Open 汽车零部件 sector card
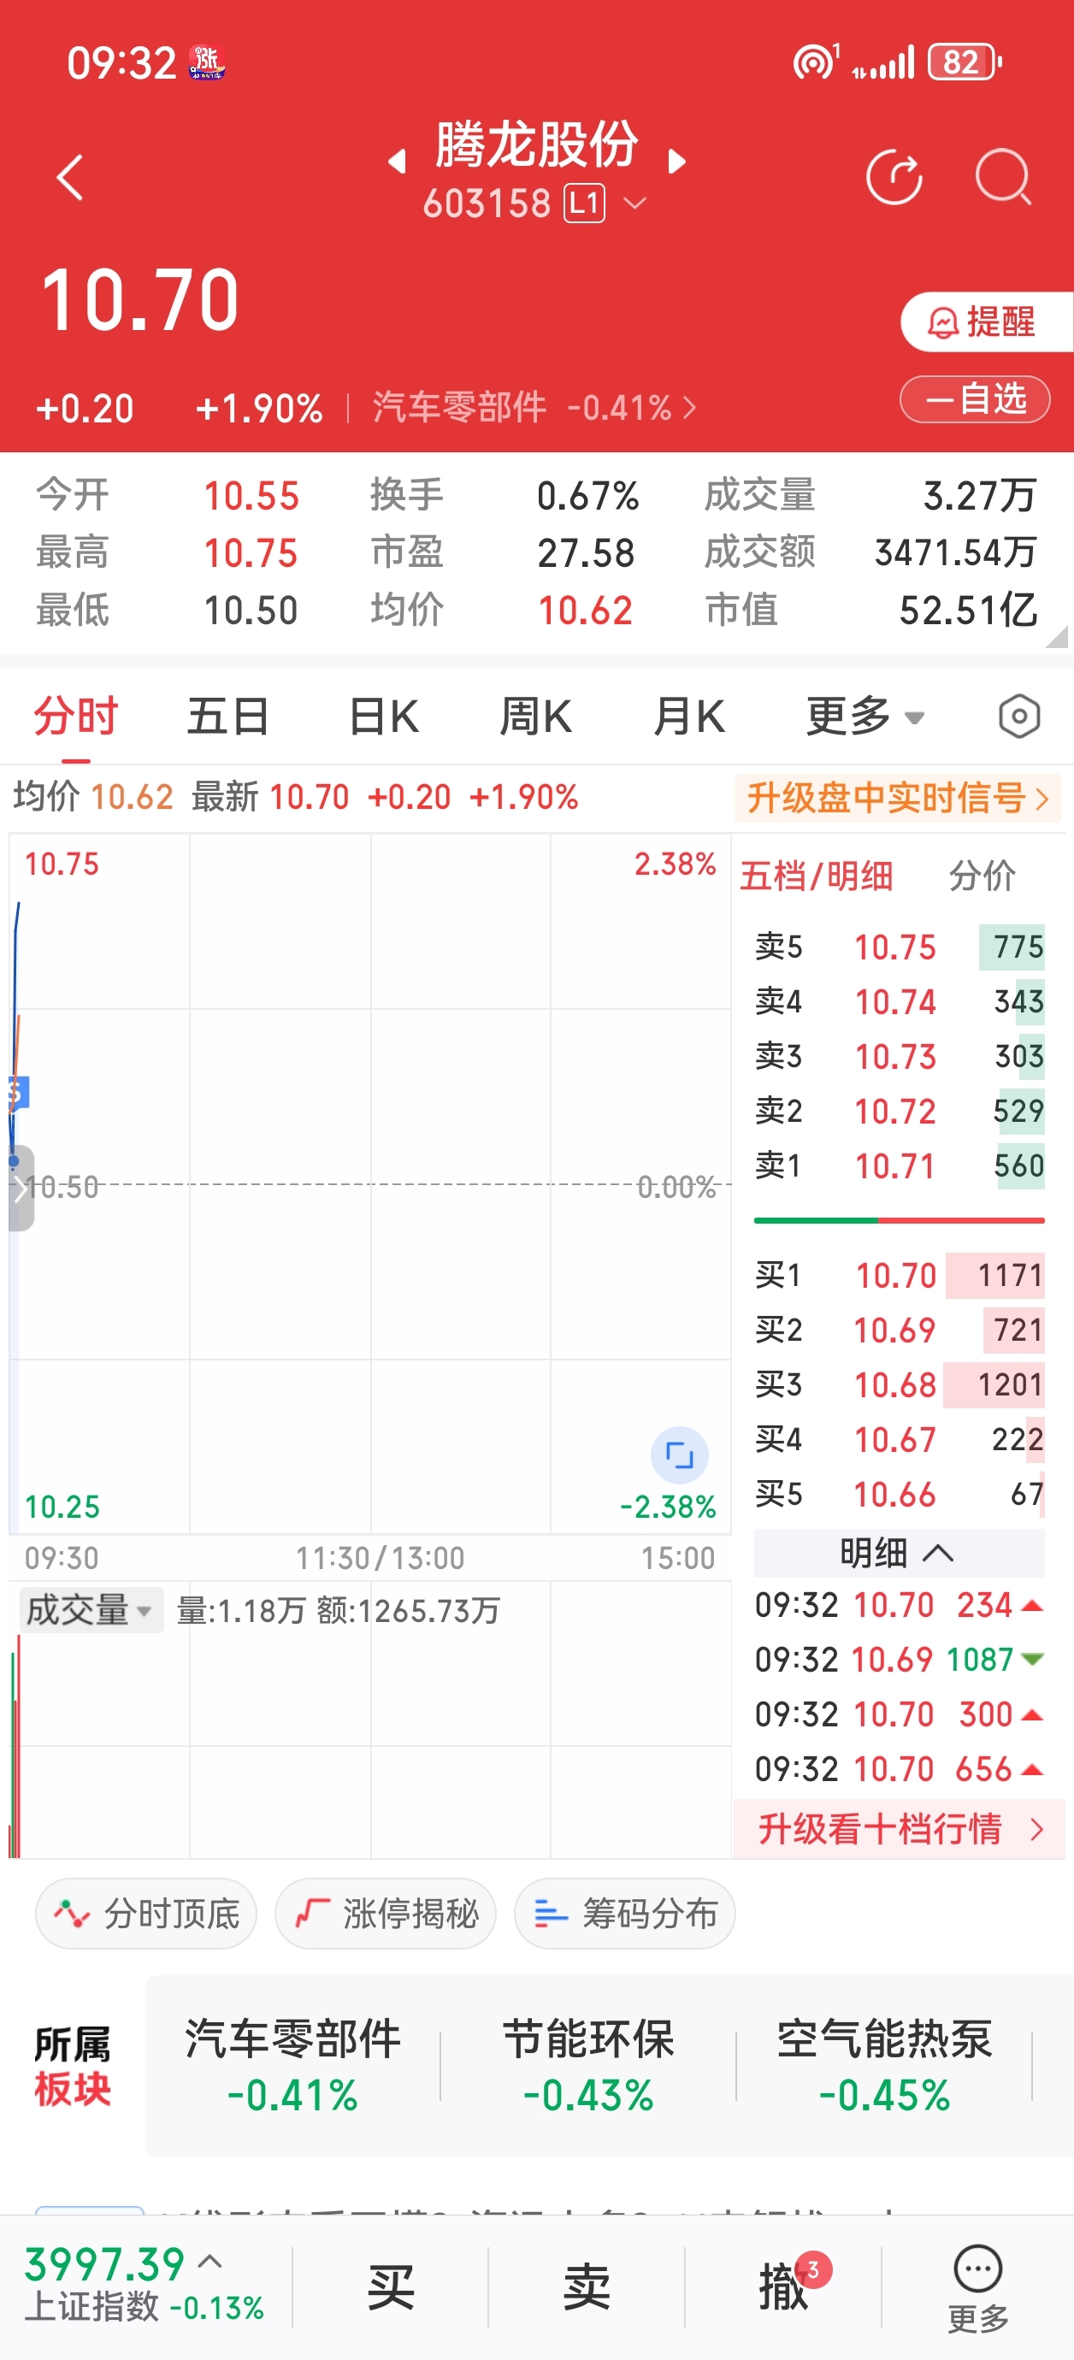Viewport: 1074px width, 2360px height. (x=292, y=2066)
